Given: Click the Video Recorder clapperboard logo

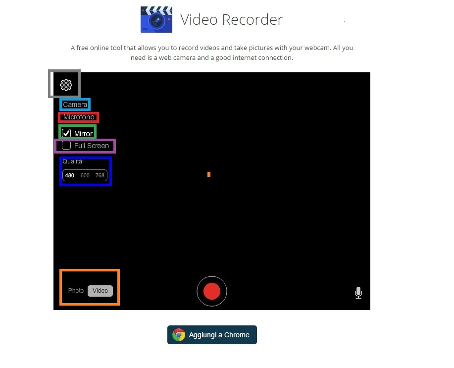Looking at the screenshot, I should (x=156, y=20).
